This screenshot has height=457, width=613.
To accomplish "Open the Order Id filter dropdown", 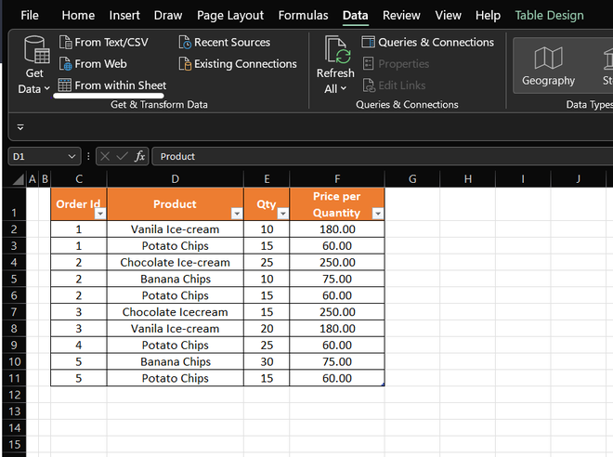I will (100, 214).
